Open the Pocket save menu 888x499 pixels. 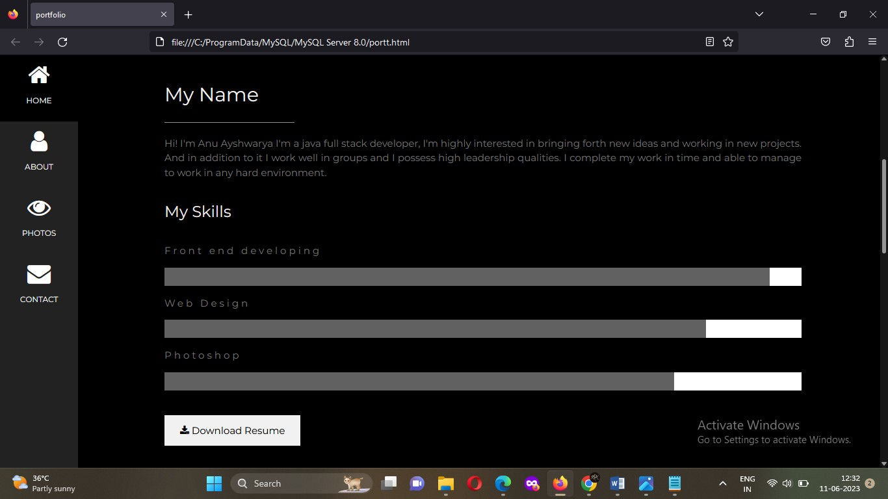point(825,42)
